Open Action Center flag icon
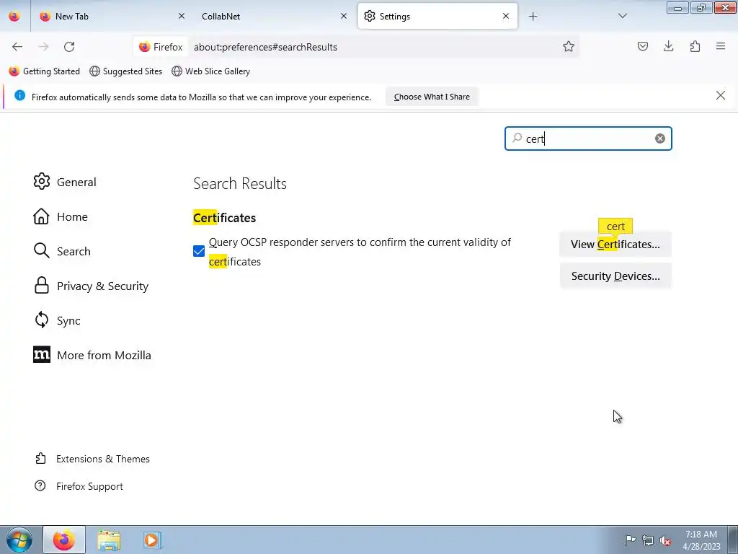The width and height of the screenshot is (738, 554). coord(630,540)
